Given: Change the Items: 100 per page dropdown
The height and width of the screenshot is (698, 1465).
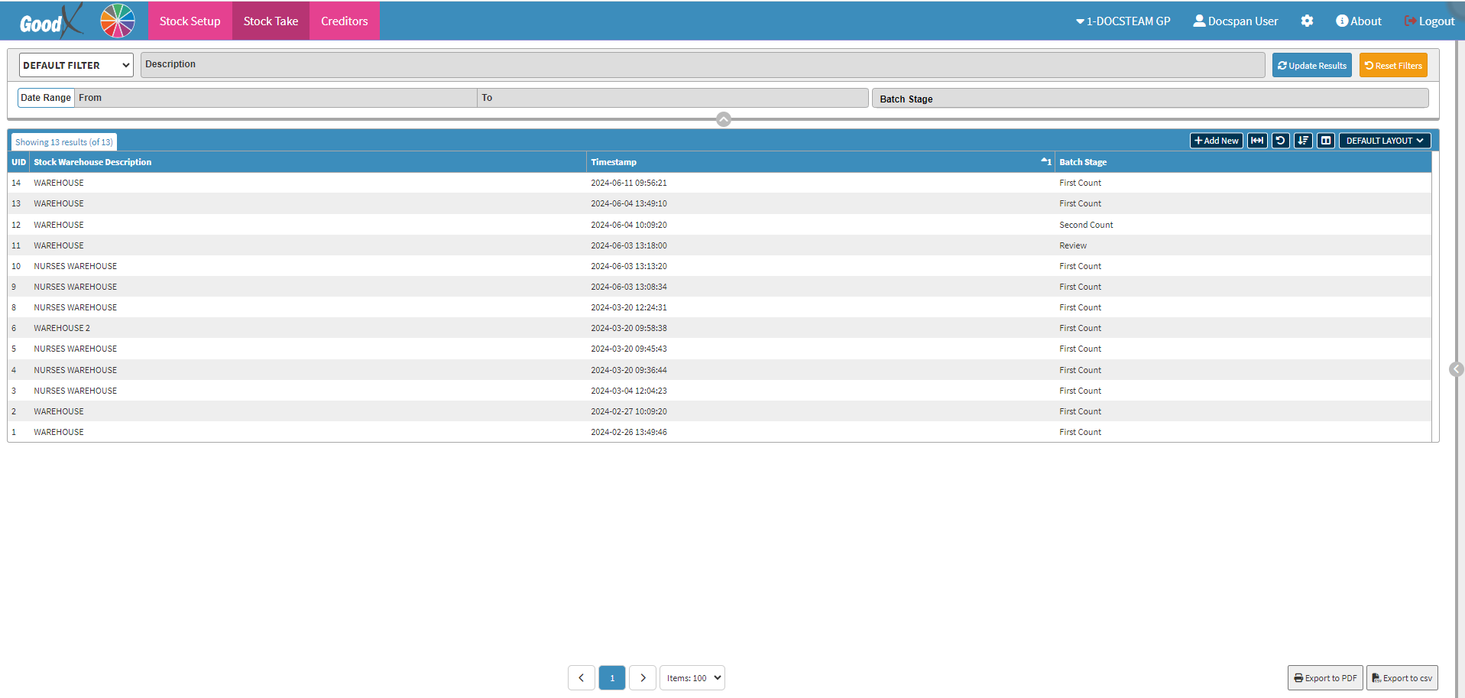Looking at the screenshot, I should (692, 678).
